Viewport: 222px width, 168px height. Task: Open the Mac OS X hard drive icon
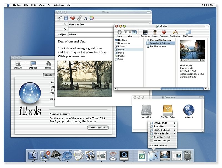click(146, 111)
